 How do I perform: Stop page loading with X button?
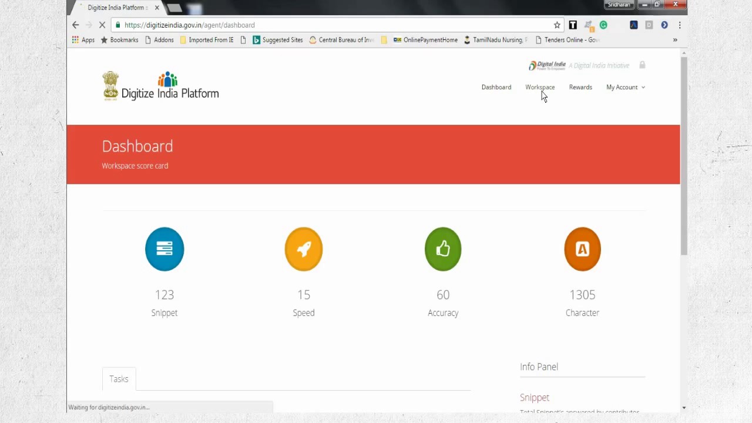(x=102, y=25)
